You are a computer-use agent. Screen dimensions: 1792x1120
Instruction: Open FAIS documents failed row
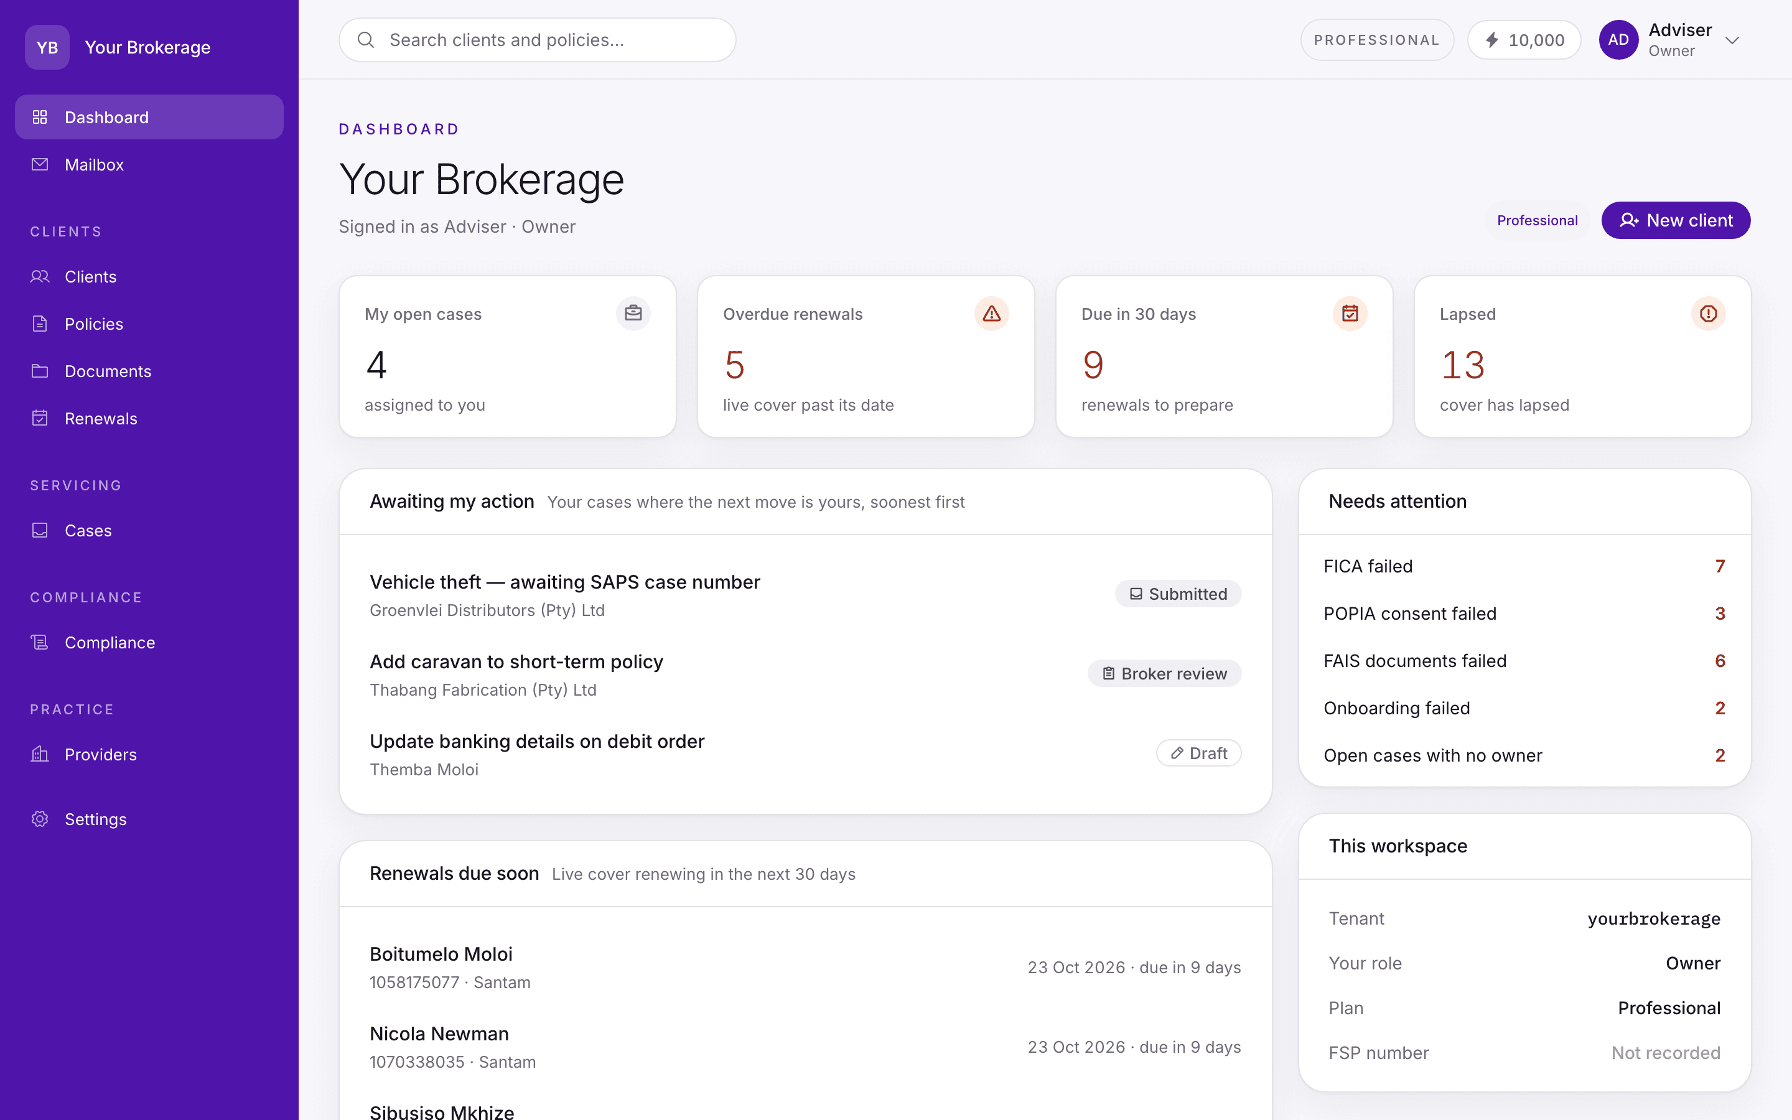tap(1524, 661)
